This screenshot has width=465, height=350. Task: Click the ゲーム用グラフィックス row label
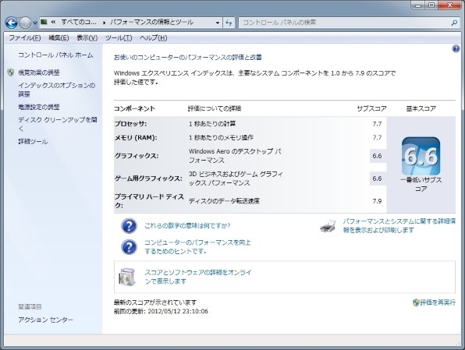(x=148, y=179)
